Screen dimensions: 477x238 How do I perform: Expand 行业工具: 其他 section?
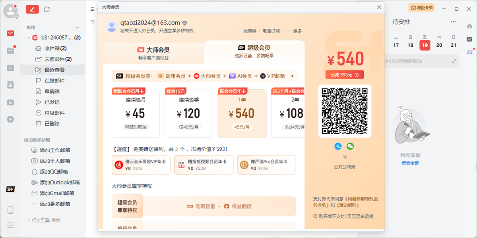click(x=29, y=220)
